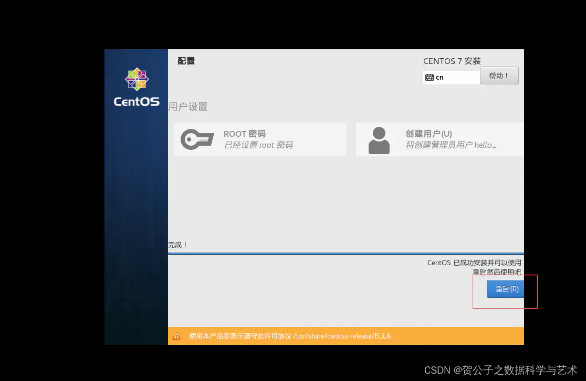This screenshot has height=381, width=586.
Task: Click the user silhouette icon
Action: pyautogui.click(x=379, y=140)
